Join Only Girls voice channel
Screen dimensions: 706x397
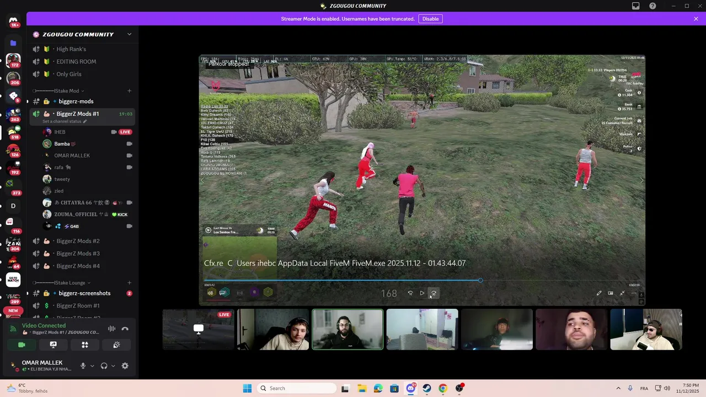tap(83, 74)
